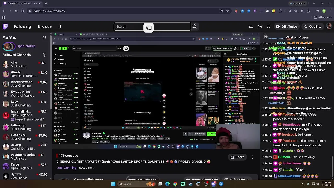The image size is (334, 188).
Task: Focus the Twitch search input field
Action: 152,27
